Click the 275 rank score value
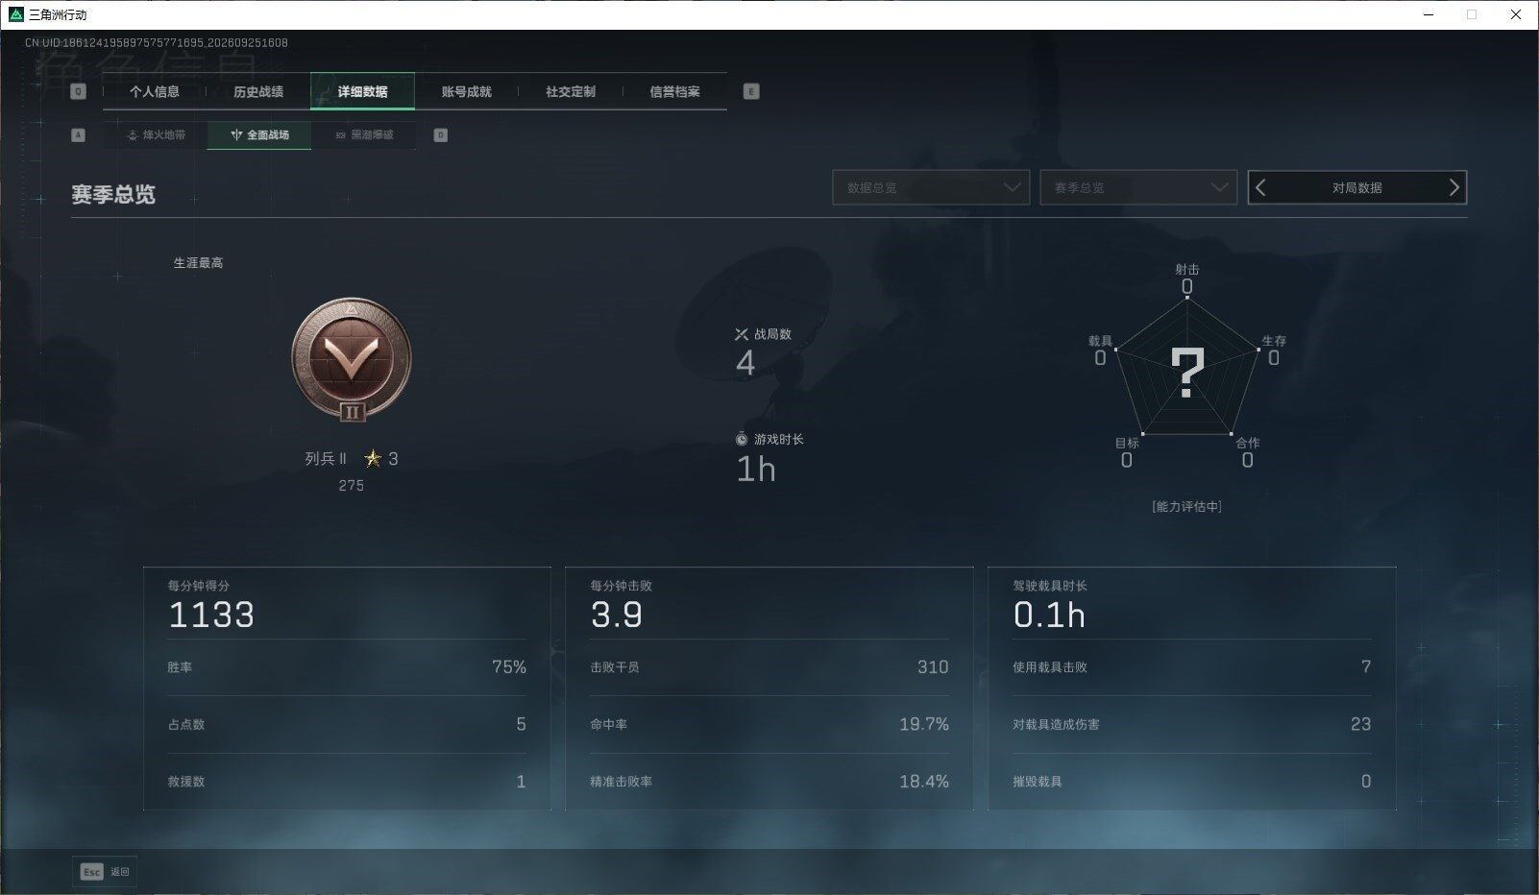 pyautogui.click(x=352, y=486)
